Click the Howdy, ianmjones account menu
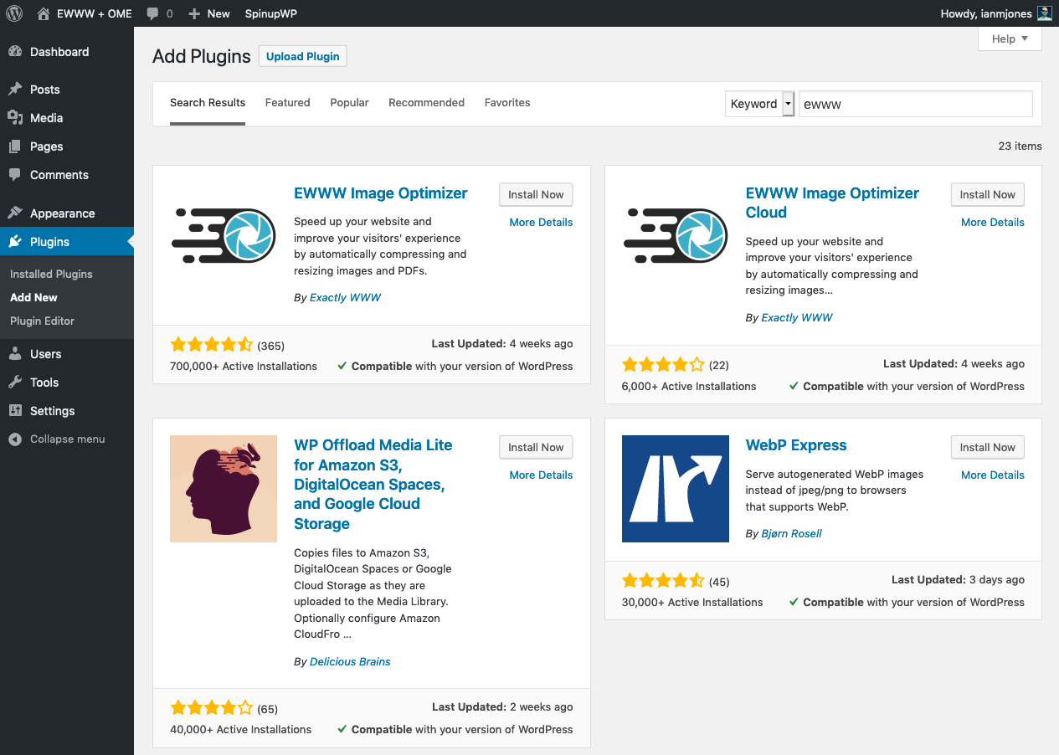 996,13
